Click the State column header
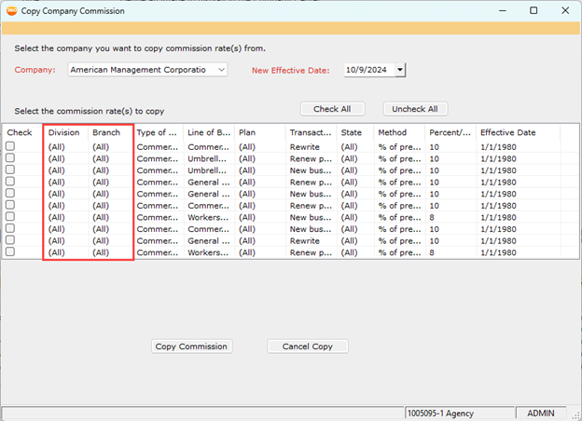 (351, 132)
